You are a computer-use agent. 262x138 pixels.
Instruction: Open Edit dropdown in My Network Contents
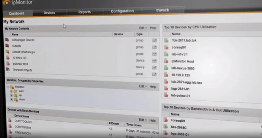[143, 28]
